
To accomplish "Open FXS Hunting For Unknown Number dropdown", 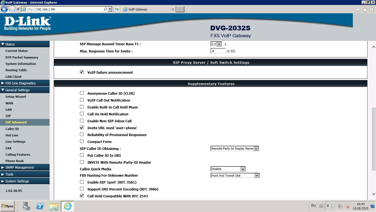I will 235,176.
